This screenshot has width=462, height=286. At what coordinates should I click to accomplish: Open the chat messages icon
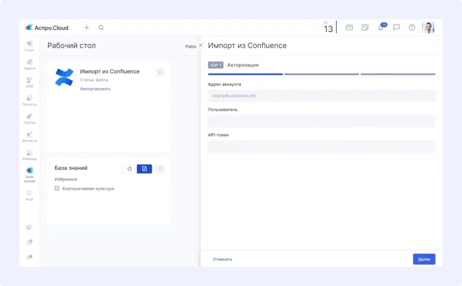[396, 28]
